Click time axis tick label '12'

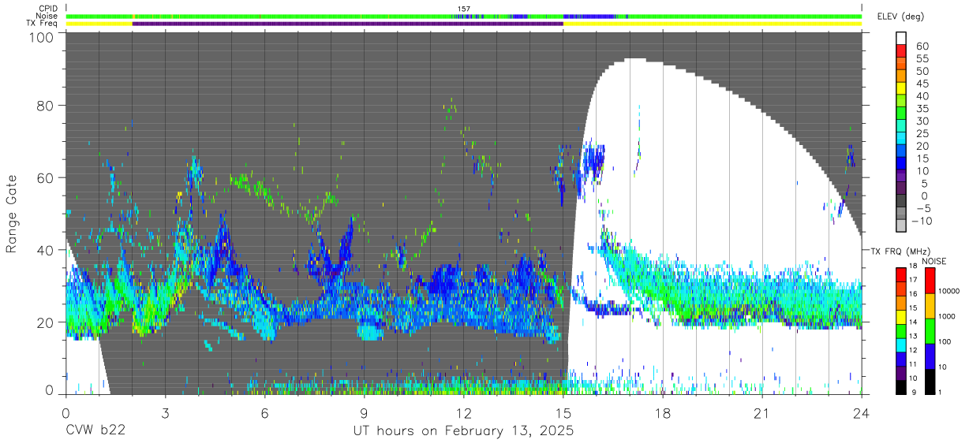[463, 413]
